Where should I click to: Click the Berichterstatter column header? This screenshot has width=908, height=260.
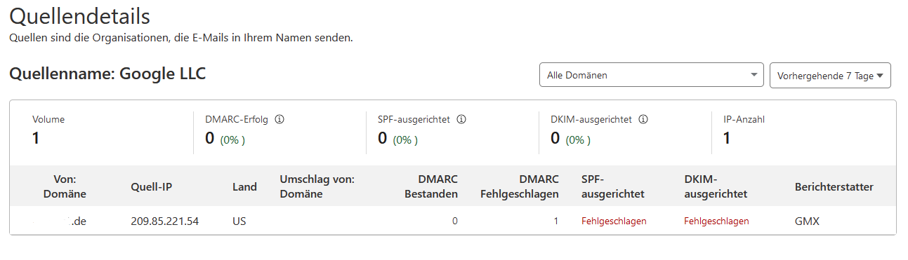click(x=834, y=186)
